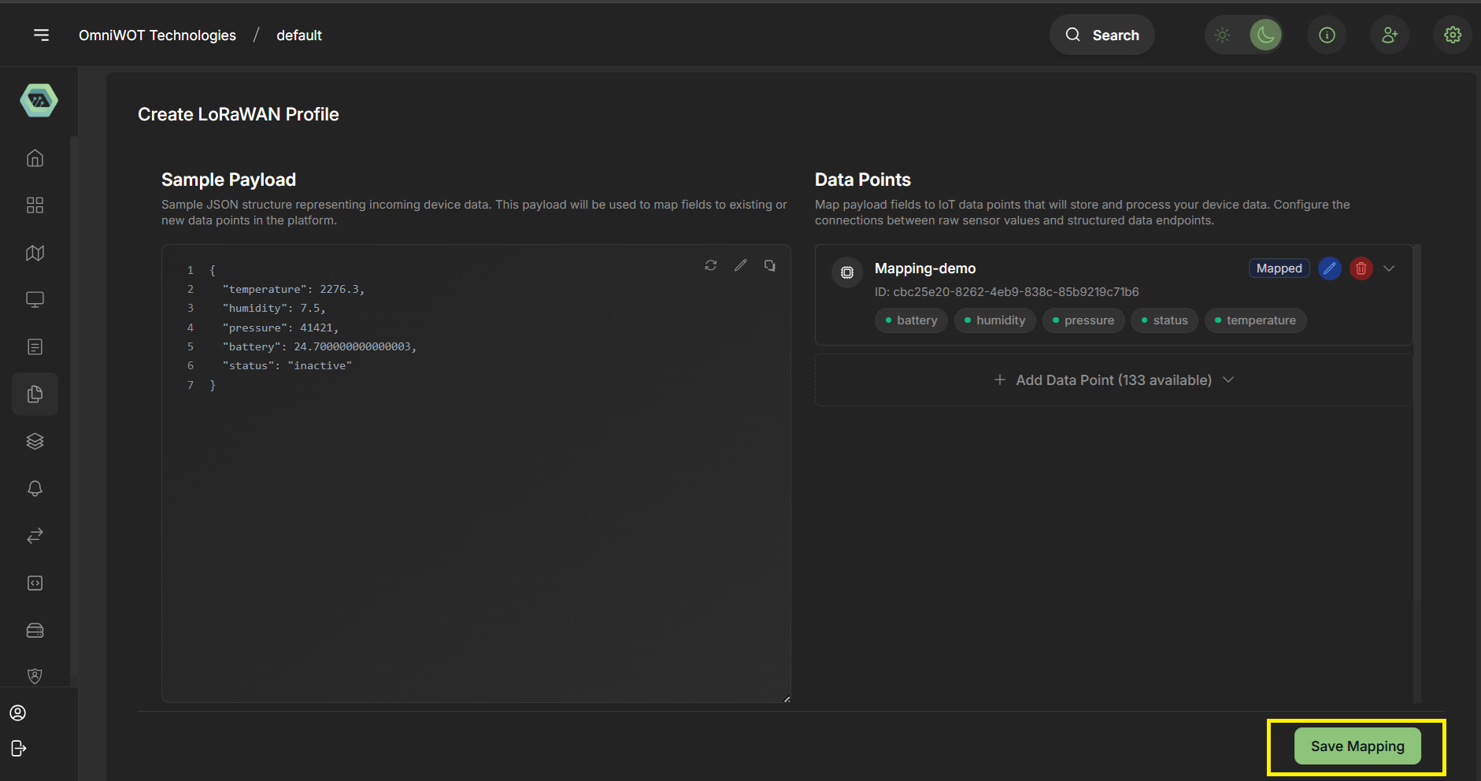This screenshot has height=781, width=1481.
Task: Open the devices monitor icon
Action: (x=35, y=299)
